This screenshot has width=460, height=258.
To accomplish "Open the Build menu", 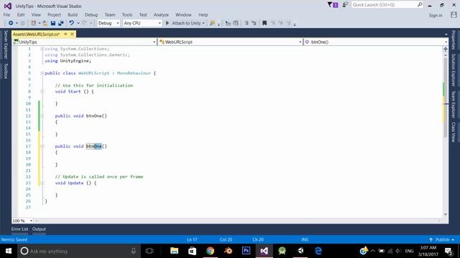I will pyautogui.click(x=73, y=14).
